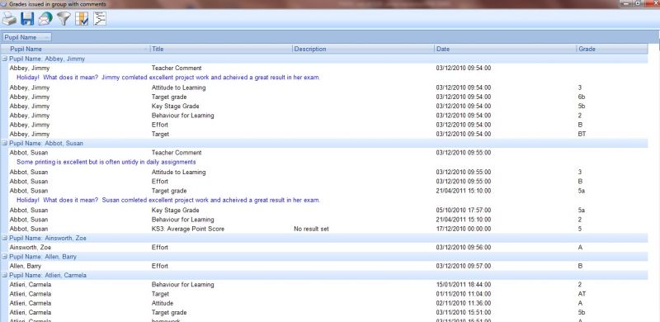
Task: Click grade '6b' for Jimmy's Target grade
Action: 582,97
